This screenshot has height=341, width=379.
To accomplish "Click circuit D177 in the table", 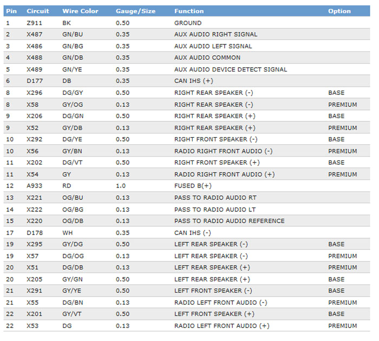I will point(34,81).
